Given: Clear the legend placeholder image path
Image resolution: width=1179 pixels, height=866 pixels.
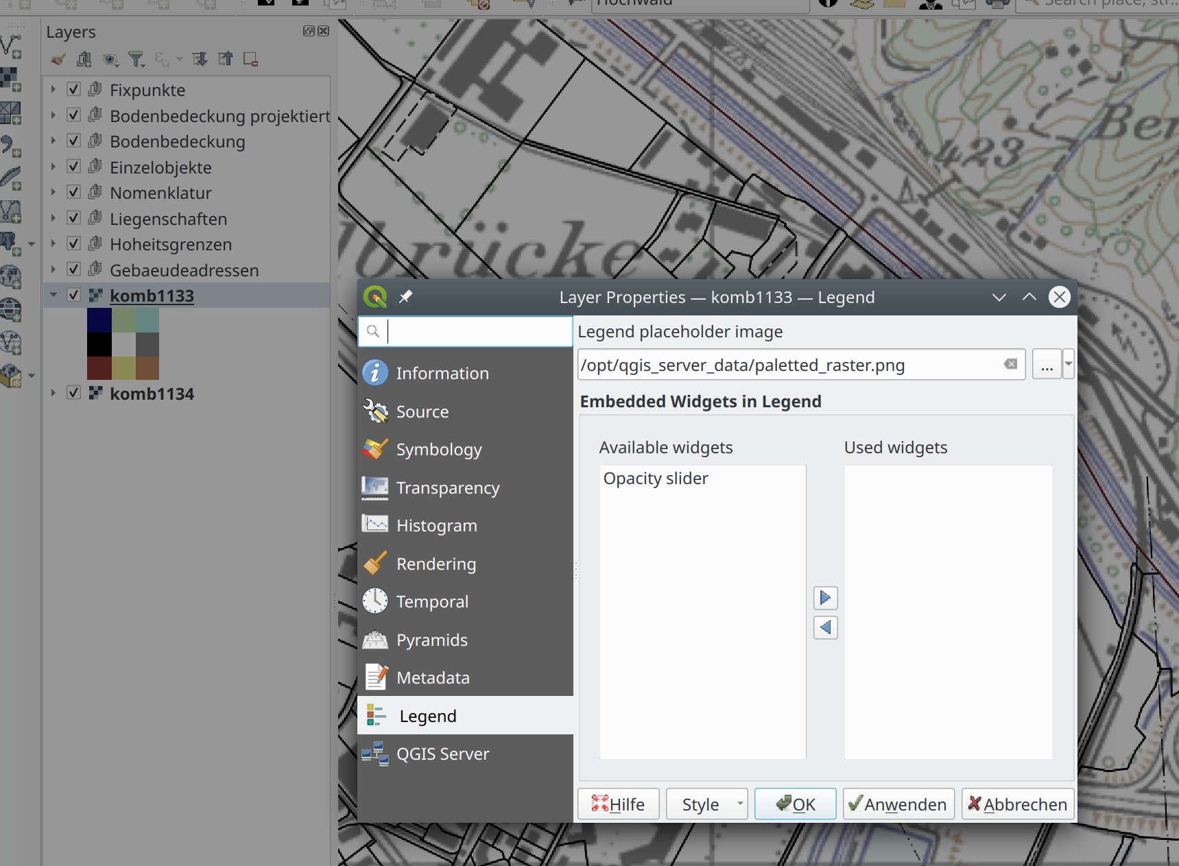Looking at the screenshot, I should 1010,365.
